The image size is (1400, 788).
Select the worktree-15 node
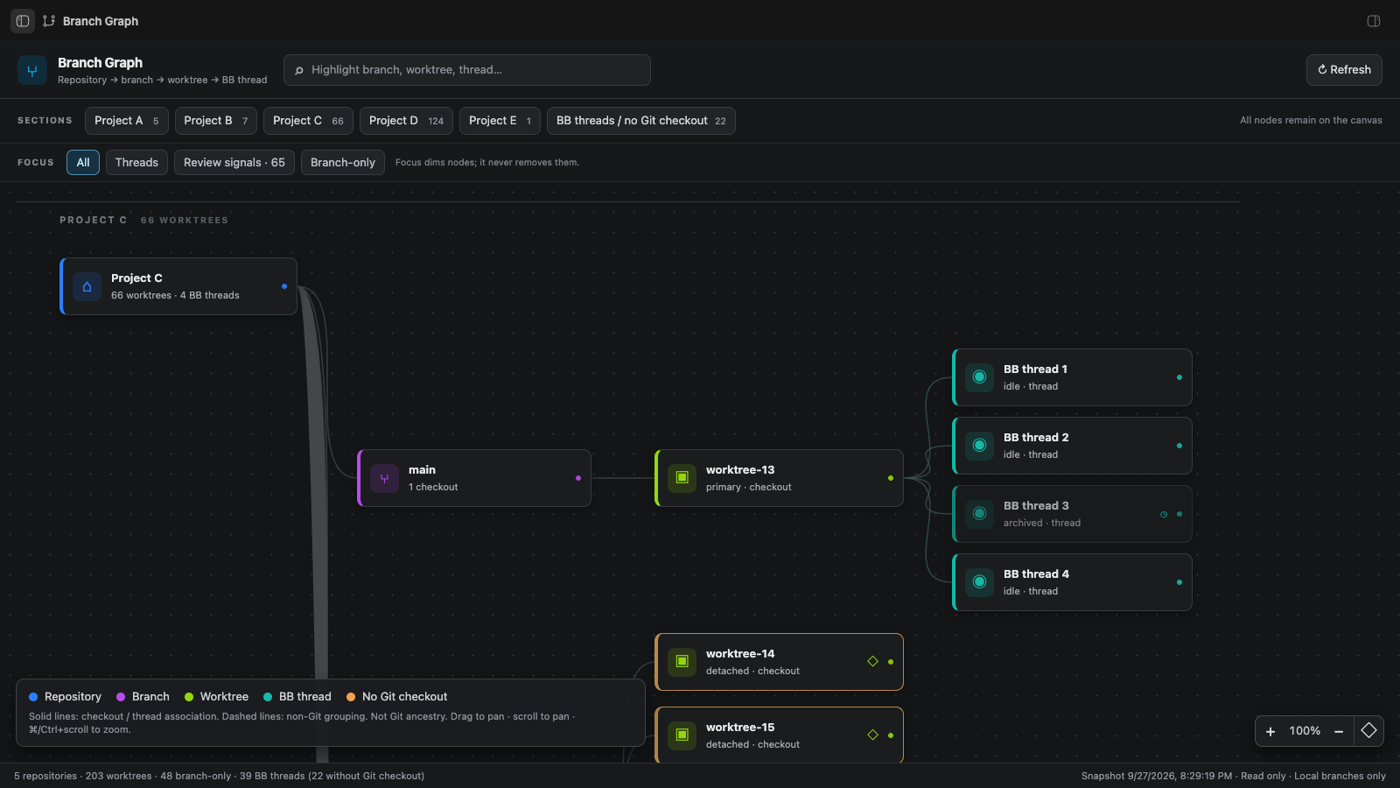coord(779,735)
